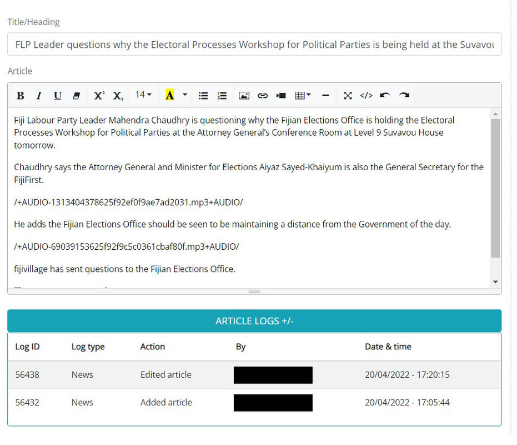Click the first AUDIO-1313404378625 mp3 line
This screenshot has width=517, height=445.
click(x=128, y=202)
